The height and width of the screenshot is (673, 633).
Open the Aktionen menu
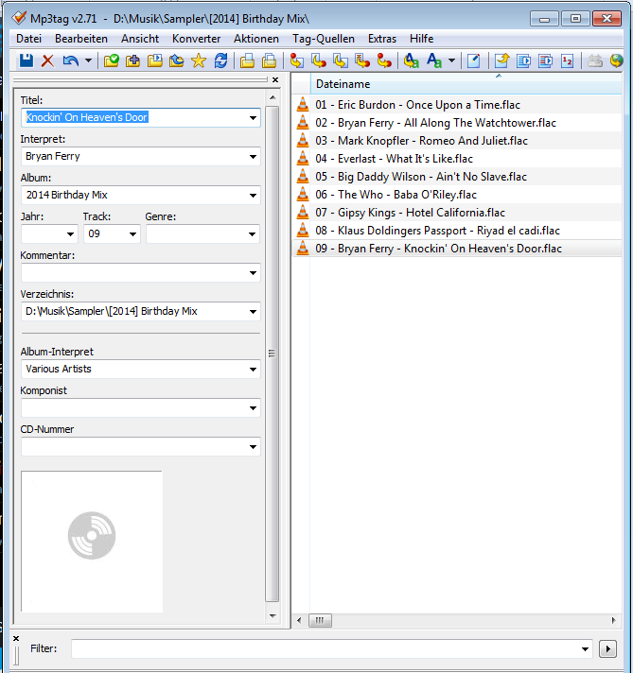click(256, 39)
